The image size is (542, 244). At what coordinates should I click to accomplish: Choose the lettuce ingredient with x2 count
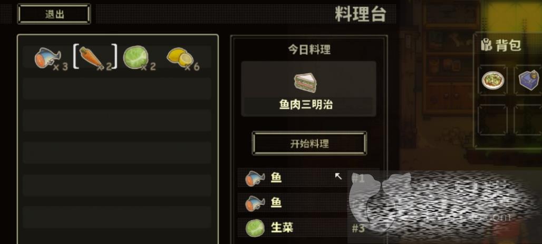tap(139, 58)
